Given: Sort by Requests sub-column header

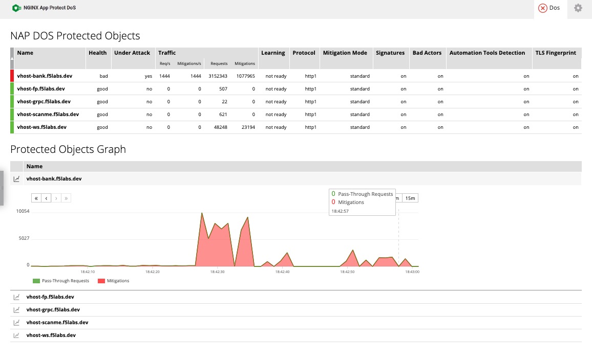Looking at the screenshot, I should [219, 63].
